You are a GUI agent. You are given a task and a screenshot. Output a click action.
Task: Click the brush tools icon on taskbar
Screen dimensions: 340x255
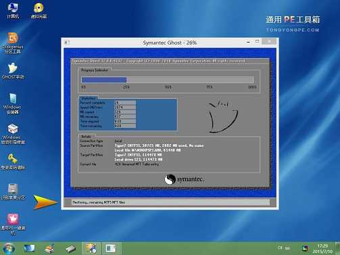(x=49, y=248)
